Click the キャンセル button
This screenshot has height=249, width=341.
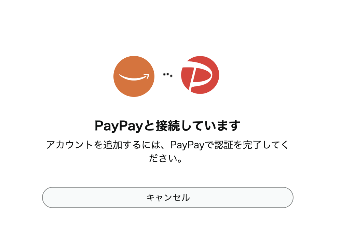(168, 197)
